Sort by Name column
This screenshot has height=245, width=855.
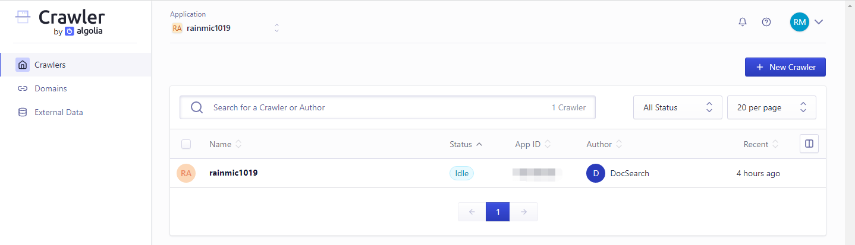point(225,144)
